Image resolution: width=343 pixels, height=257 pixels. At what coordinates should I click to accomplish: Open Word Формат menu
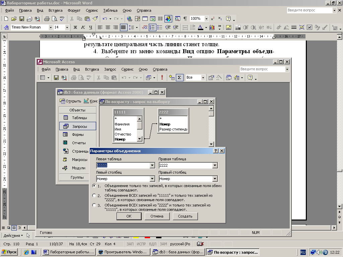coord(74,10)
